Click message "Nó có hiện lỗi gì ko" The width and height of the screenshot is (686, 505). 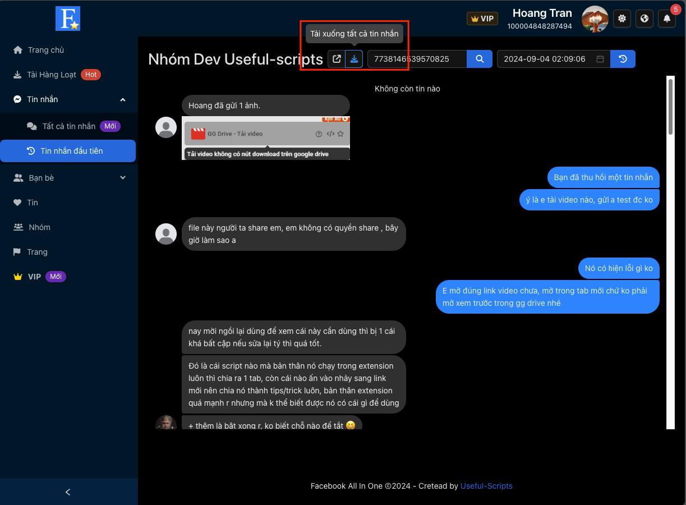click(x=619, y=268)
